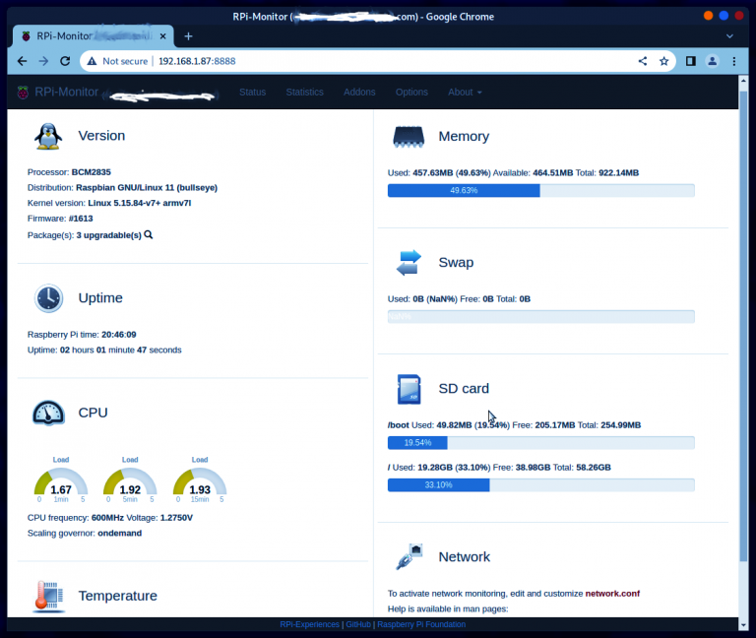Click Raspberry Pi time 20:46:09
Viewport: 756px width, 638px height.
118,335
